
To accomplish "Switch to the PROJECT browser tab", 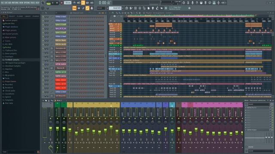I will (x=12, y=16).
